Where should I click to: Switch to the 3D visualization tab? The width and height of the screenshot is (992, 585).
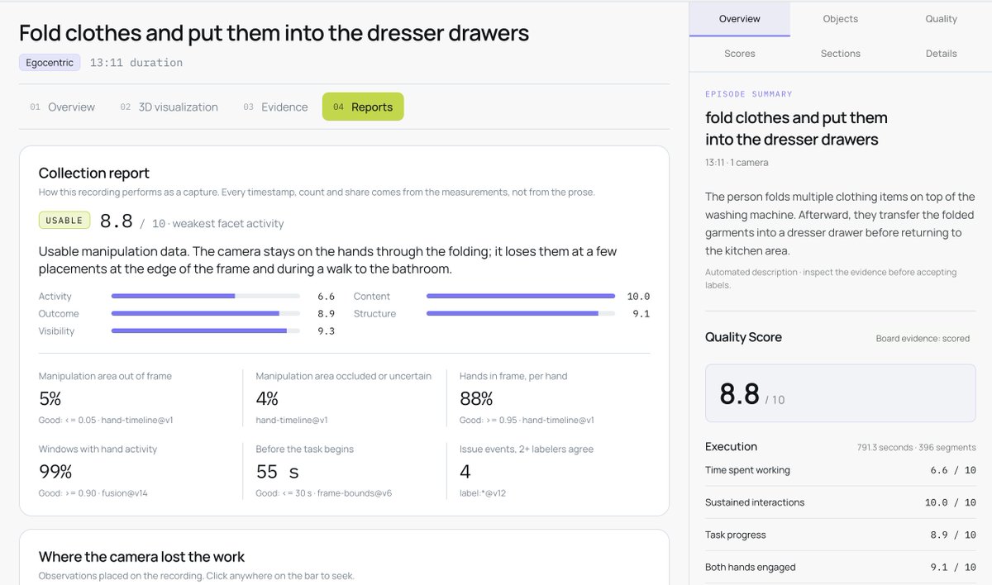pyautogui.click(x=169, y=107)
